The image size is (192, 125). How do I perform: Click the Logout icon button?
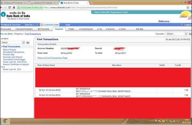click(182, 25)
